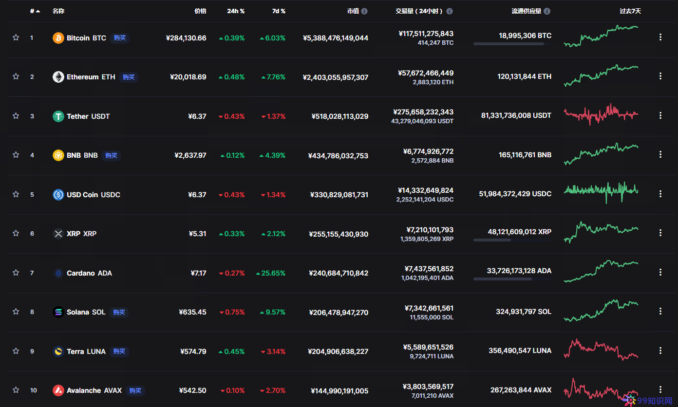Click the 购买 button for Solana
This screenshot has width=678, height=407.
[119, 312]
